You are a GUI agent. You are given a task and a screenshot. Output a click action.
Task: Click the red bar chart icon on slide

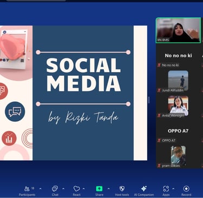(x=9, y=138)
